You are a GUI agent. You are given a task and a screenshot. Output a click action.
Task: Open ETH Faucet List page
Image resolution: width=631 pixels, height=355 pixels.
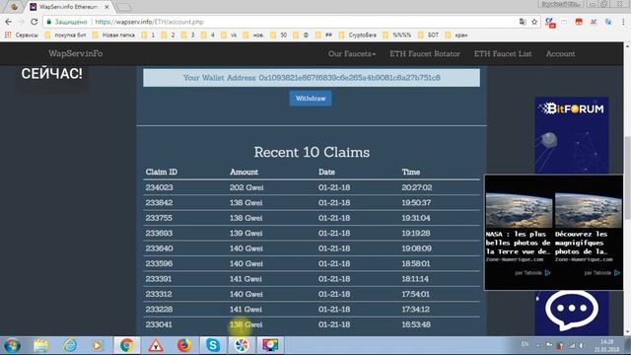(503, 53)
